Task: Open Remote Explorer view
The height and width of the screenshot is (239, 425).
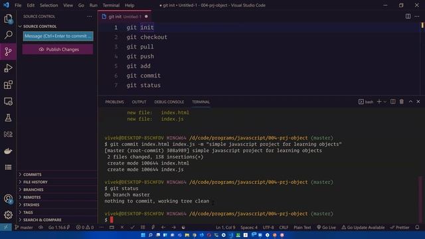Action: click(8, 102)
